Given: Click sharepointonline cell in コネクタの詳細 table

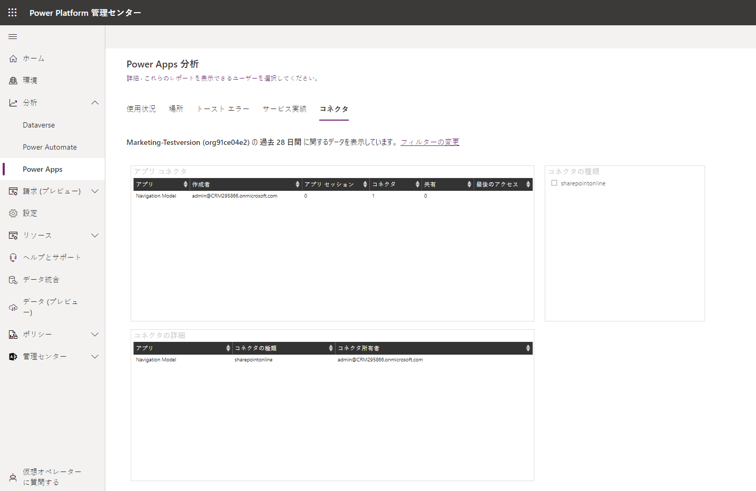Looking at the screenshot, I should point(253,360).
